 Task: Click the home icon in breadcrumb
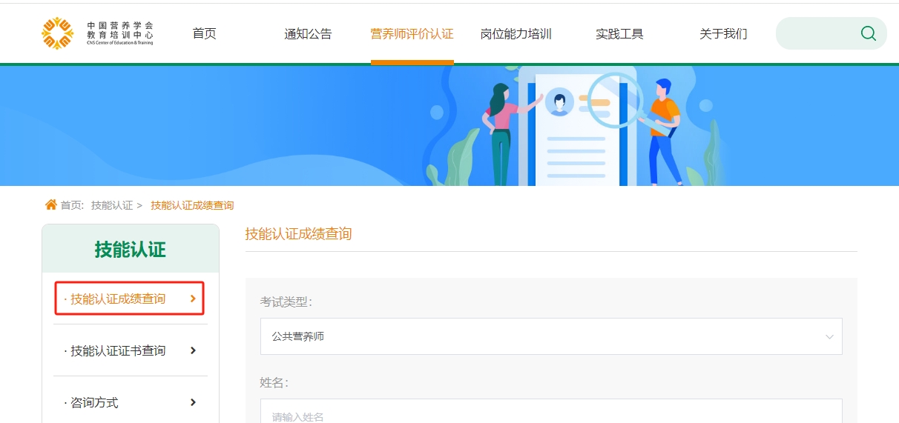50,204
